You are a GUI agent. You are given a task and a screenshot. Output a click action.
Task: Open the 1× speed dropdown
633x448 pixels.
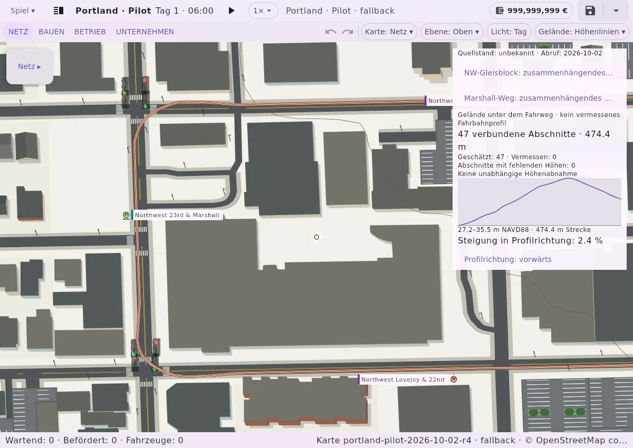tap(263, 11)
